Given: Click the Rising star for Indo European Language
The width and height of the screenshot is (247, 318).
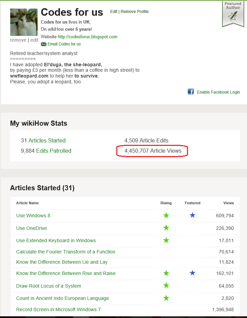Looking at the screenshot, I should click(x=166, y=298).
